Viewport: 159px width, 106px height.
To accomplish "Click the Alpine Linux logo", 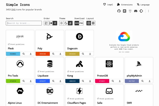I will (x=20, y=91).
